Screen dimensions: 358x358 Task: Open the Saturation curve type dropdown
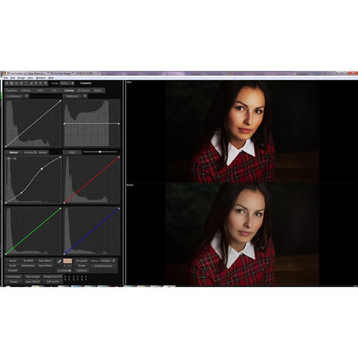click(72, 97)
